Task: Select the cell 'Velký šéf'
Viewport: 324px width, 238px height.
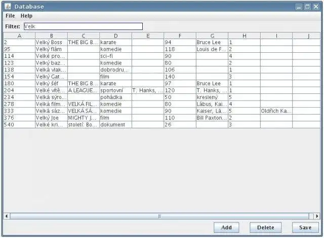Action: [52, 83]
